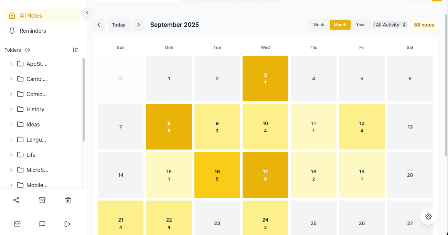The width and height of the screenshot is (448, 235).
Task: Expand the Ideas folder
Action: pyautogui.click(x=11, y=124)
